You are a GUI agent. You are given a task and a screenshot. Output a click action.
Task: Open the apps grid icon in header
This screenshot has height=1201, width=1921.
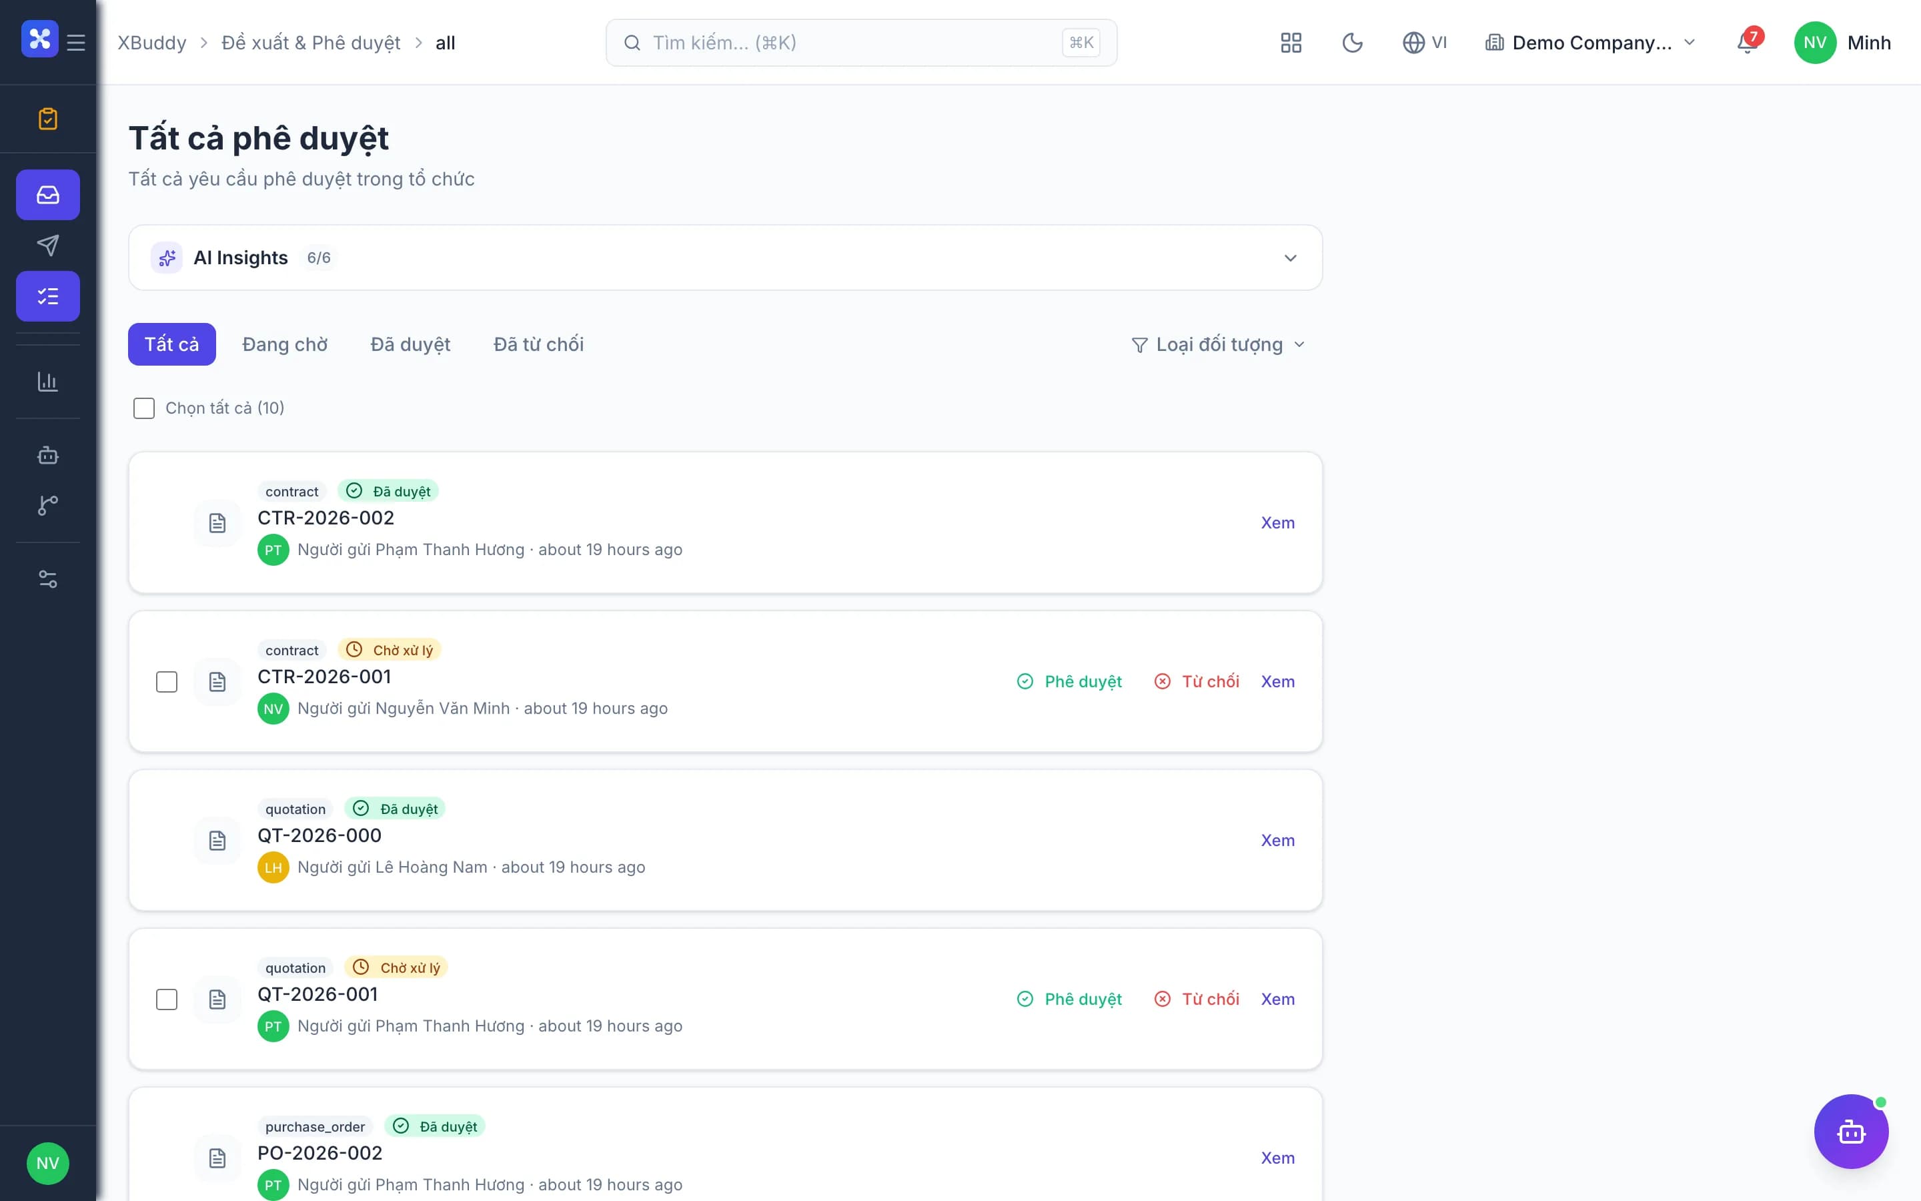click(1291, 43)
